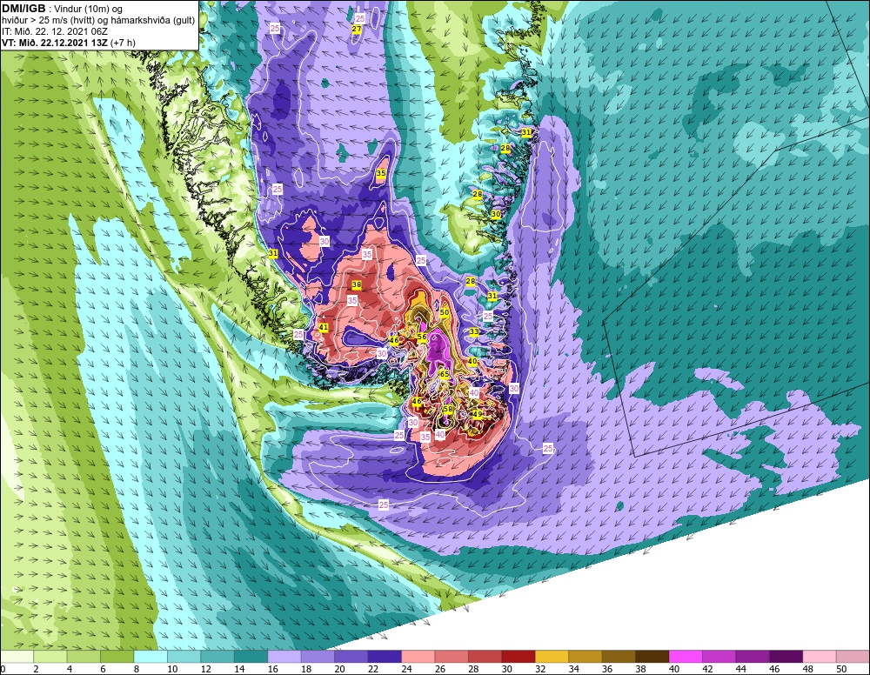Click the yellow max gust label 41
The width and height of the screenshot is (870, 675).
point(324,327)
